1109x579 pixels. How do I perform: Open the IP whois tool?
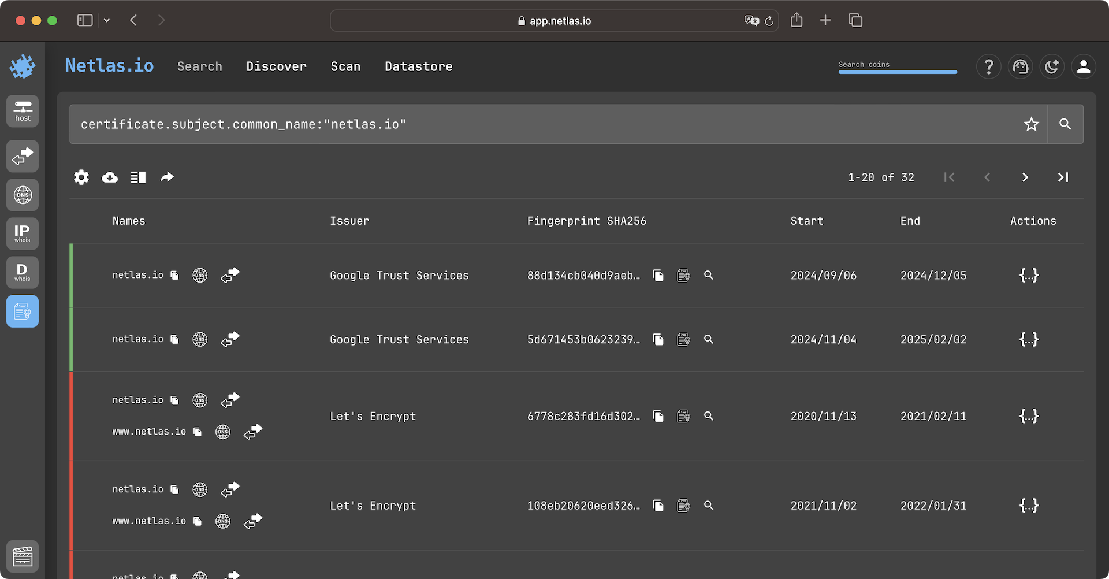tap(22, 233)
